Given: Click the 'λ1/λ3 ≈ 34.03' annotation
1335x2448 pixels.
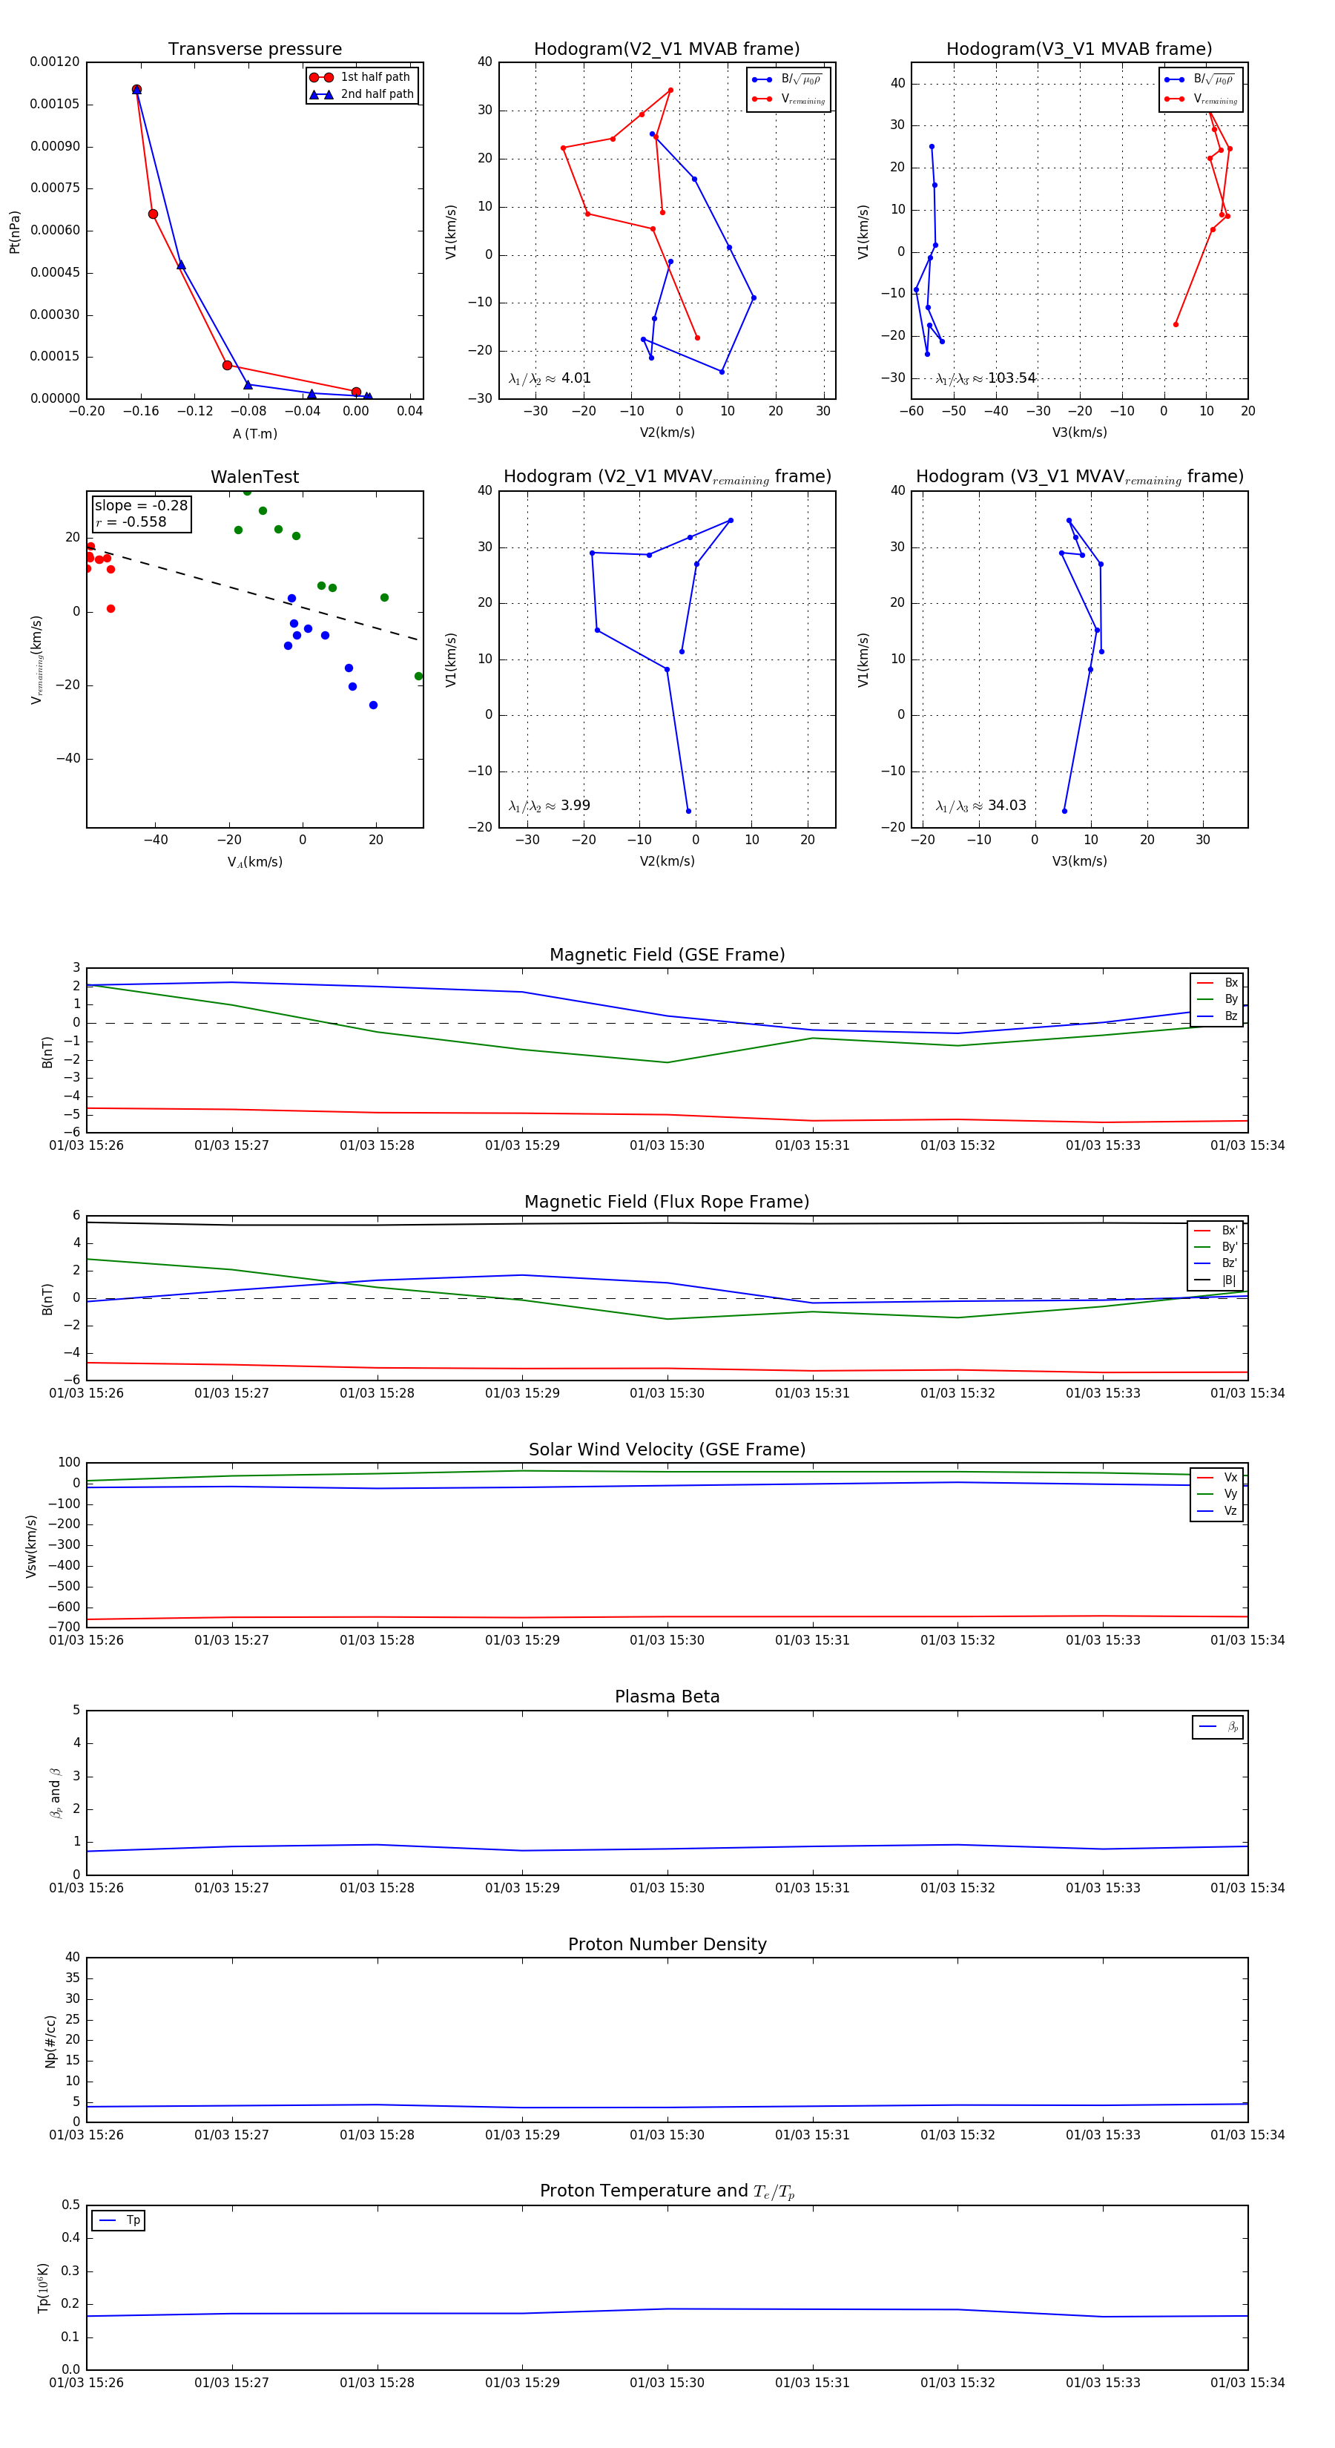Looking at the screenshot, I should tap(980, 806).
